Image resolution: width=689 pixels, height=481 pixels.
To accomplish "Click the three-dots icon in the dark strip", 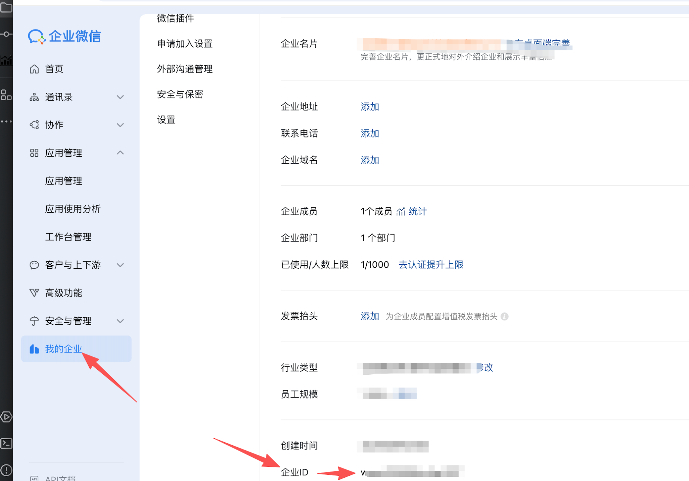I will point(6,122).
